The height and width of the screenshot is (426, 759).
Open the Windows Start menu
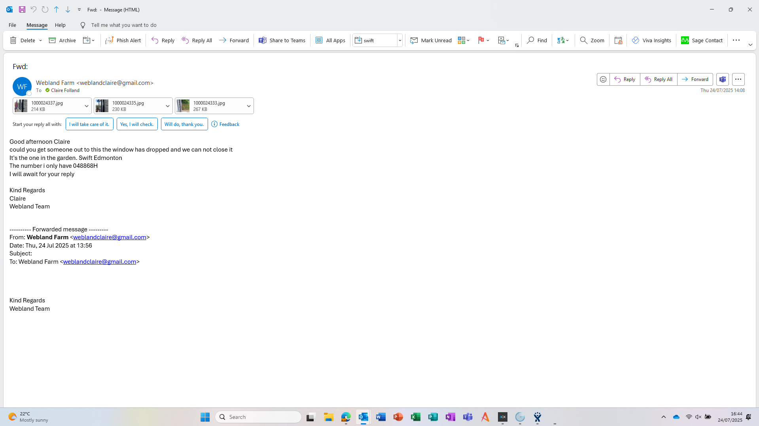tap(205, 417)
